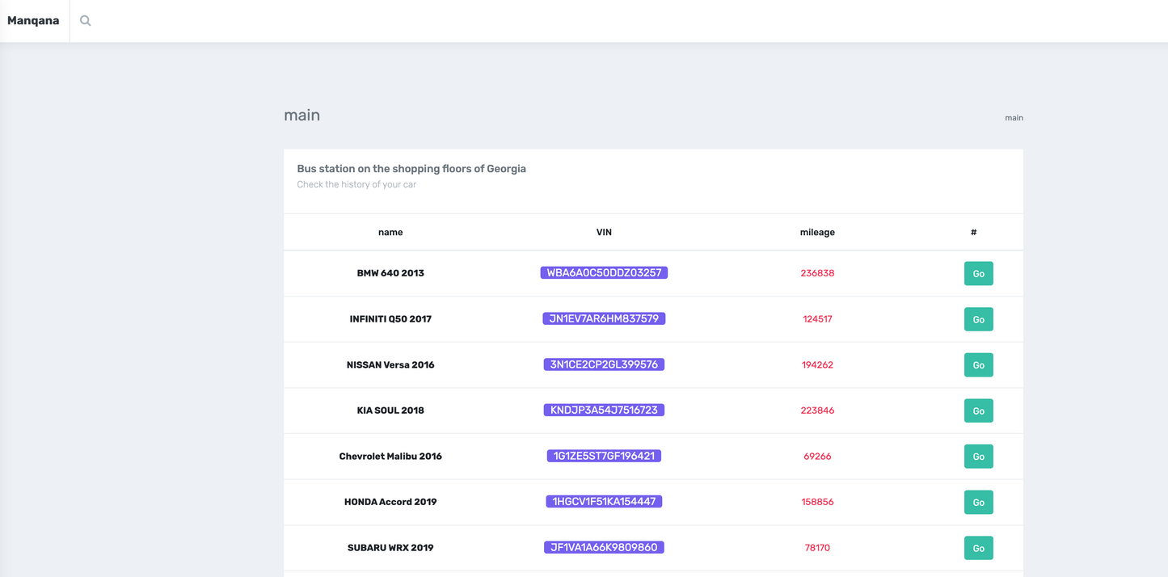Select VIN badge 1G1ZE5ST7GF196421

click(x=604, y=457)
